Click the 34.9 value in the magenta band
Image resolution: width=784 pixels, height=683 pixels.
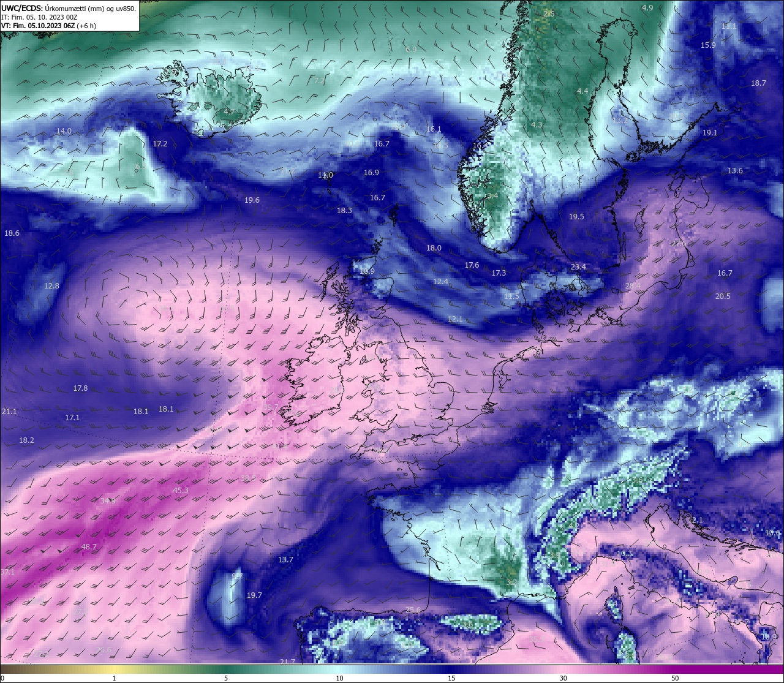[x=107, y=500]
